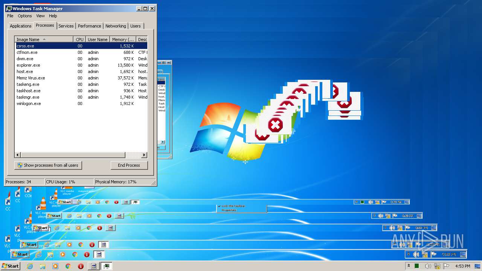Open the volume control in system tray
The height and width of the screenshot is (271, 482).
pos(428,266)
